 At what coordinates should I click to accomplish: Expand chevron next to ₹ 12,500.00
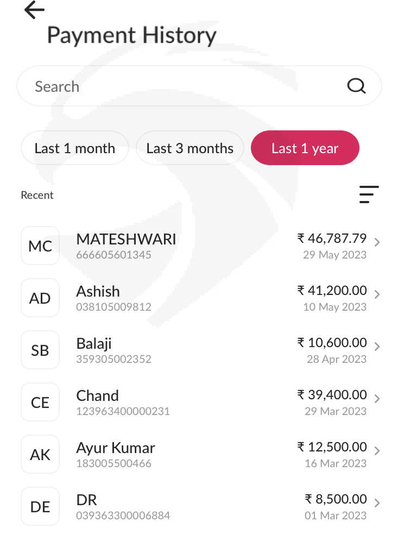click(x=377, y=451)
